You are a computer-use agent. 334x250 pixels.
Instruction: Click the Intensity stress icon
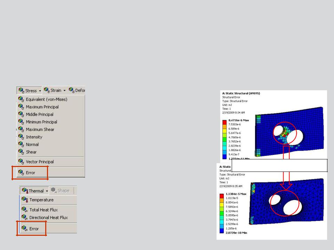click(x=21, y=137)
